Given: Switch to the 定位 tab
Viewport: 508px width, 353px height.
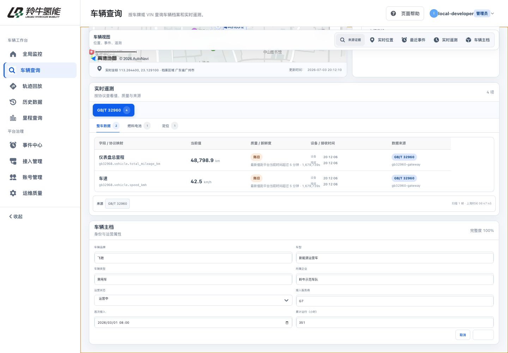Looking at the screenshot, I should (x=170, y=126).
